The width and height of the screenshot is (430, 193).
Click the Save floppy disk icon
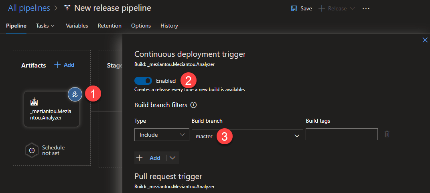(x=294, y=8)
